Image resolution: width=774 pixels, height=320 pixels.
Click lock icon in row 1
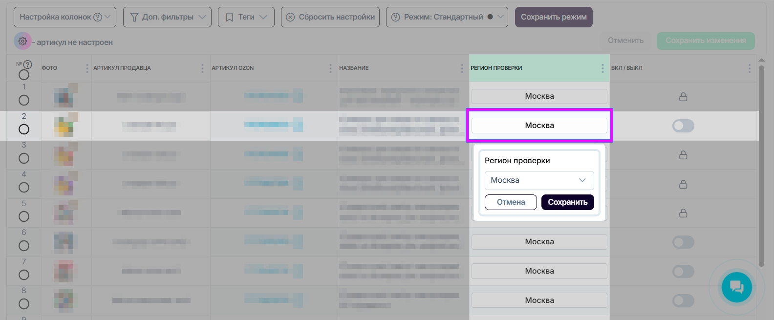click(683, 97)
